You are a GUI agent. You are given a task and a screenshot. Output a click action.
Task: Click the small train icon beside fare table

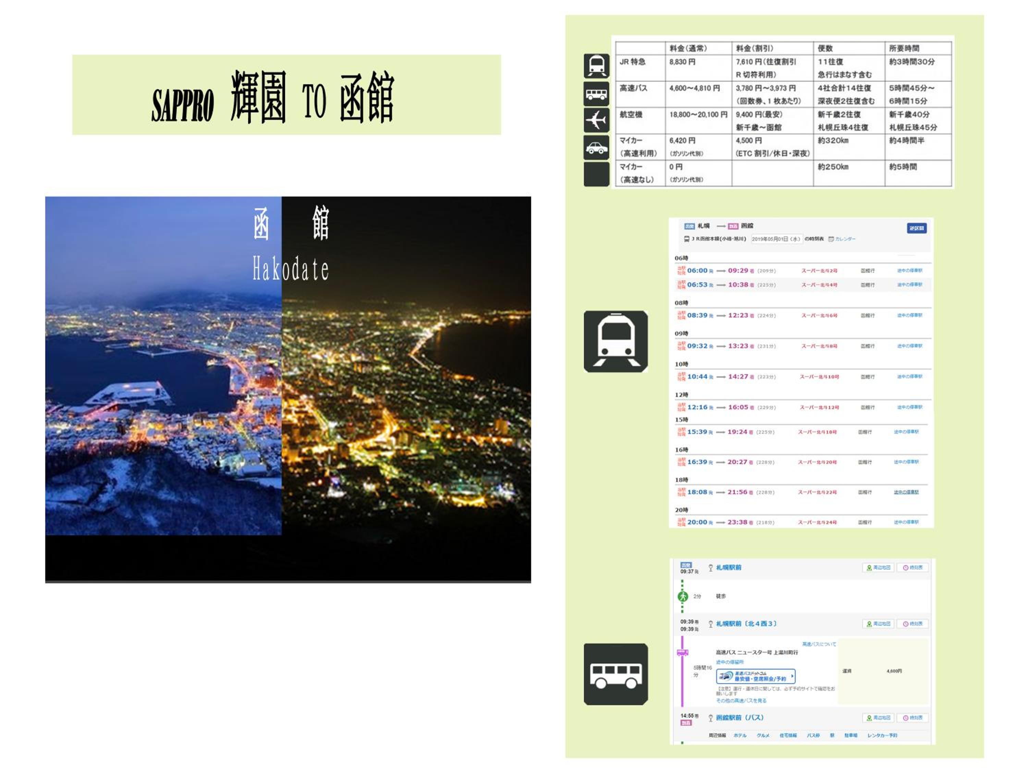tap(596, 65)
